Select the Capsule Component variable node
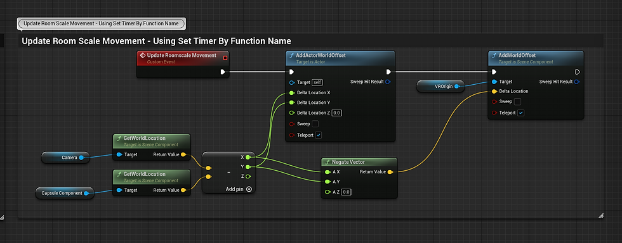The height and width of the screenshot is (243, 622). pos(65,193)
